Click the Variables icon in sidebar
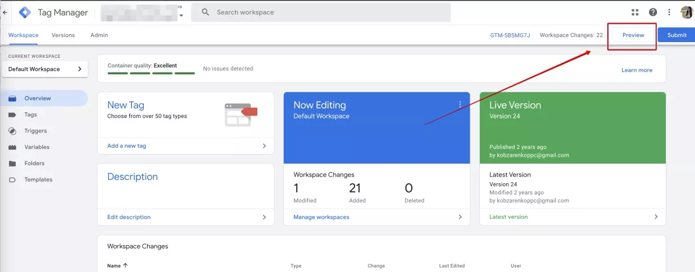Screen dimensions: 695x272 tap(12, 147)
